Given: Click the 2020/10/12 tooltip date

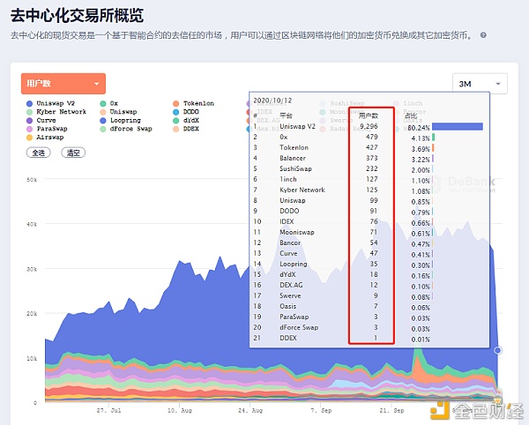Looking at the screenshot, I should [272, 101].
